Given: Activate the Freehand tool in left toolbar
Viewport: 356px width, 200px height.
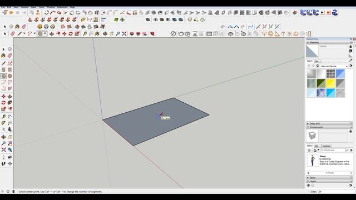Looking at the screenshot, I should pos(9,63).
